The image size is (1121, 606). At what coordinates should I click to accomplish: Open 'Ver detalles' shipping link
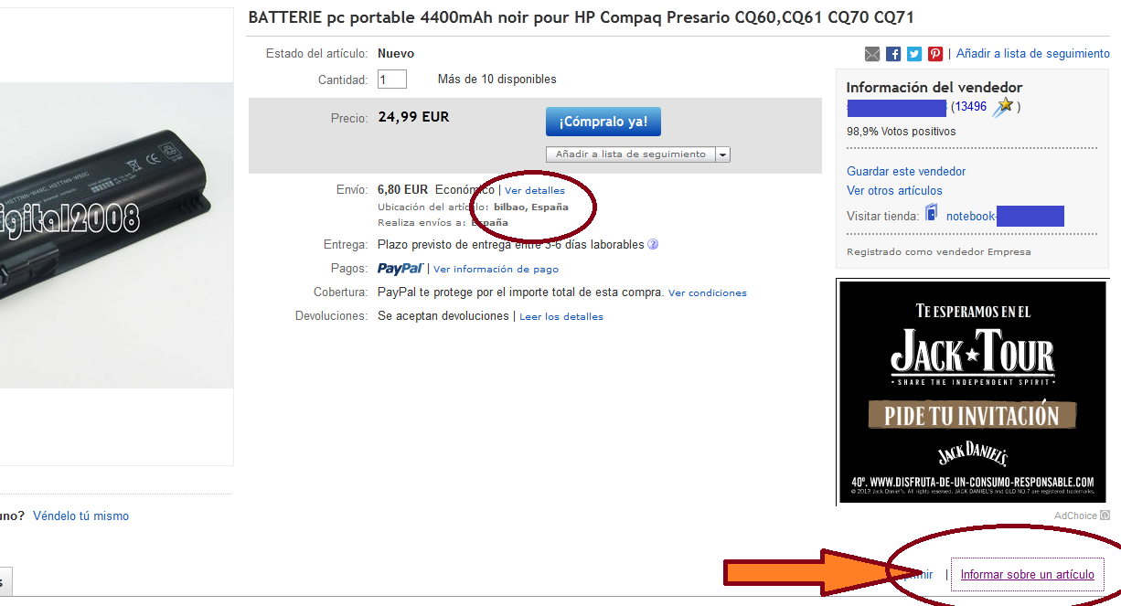(x=535, y=190)
